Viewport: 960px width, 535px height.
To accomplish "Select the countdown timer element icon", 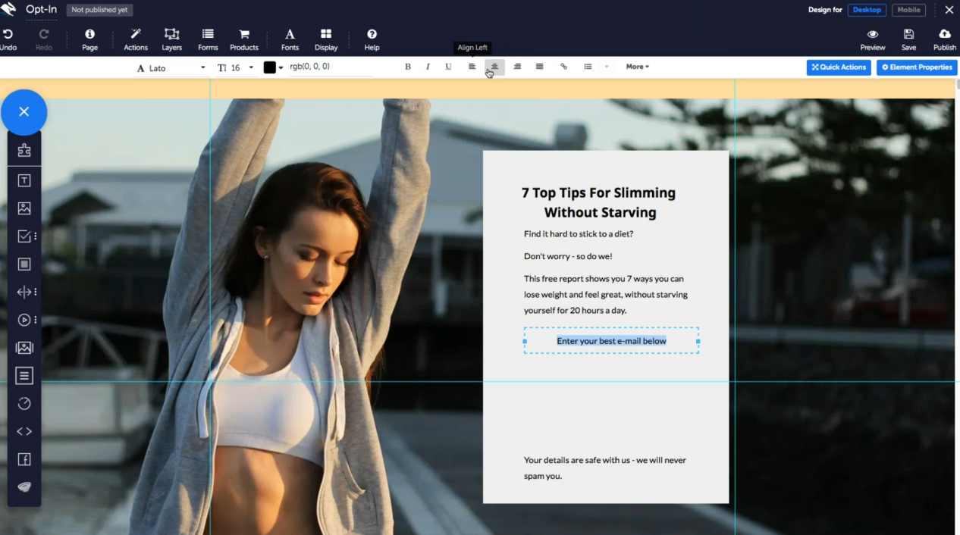I will coord(24,403).
